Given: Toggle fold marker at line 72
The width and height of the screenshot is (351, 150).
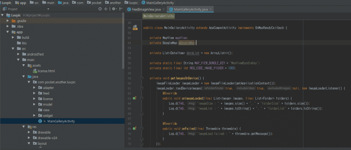Looking at the screenshot, I should [x=141, y=144].
